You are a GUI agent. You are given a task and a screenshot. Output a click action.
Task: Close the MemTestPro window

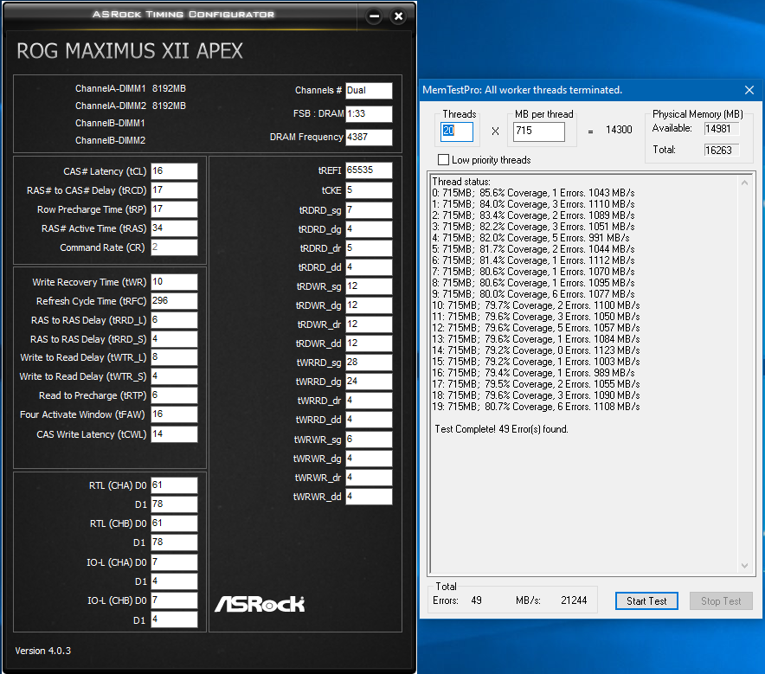749,90
